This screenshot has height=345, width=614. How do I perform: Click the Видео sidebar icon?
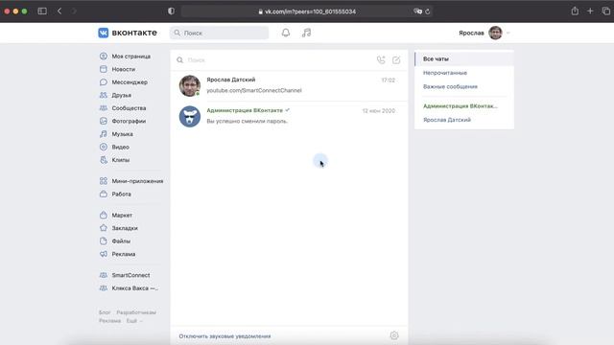point(104,147)
